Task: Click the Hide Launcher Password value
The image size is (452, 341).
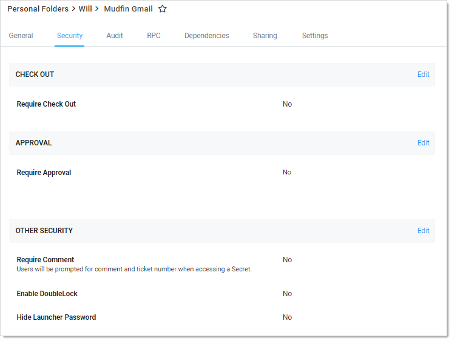Action: click(287, 317)
